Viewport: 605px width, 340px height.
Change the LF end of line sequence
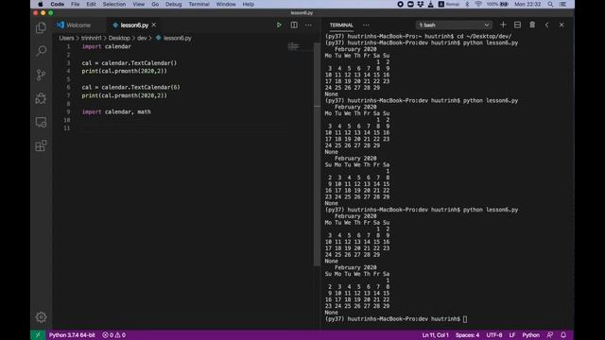512,335
